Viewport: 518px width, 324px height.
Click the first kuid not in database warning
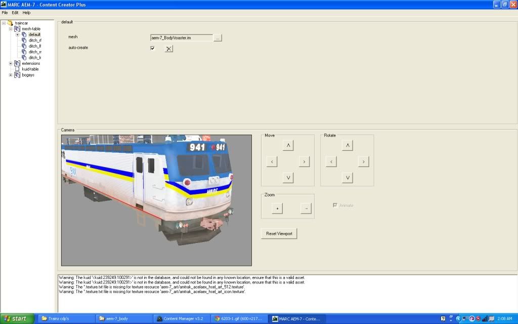[182, 278]
